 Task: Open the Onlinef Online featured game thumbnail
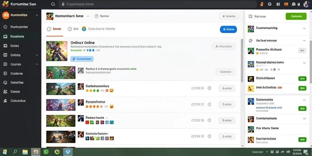pos(57,51)
